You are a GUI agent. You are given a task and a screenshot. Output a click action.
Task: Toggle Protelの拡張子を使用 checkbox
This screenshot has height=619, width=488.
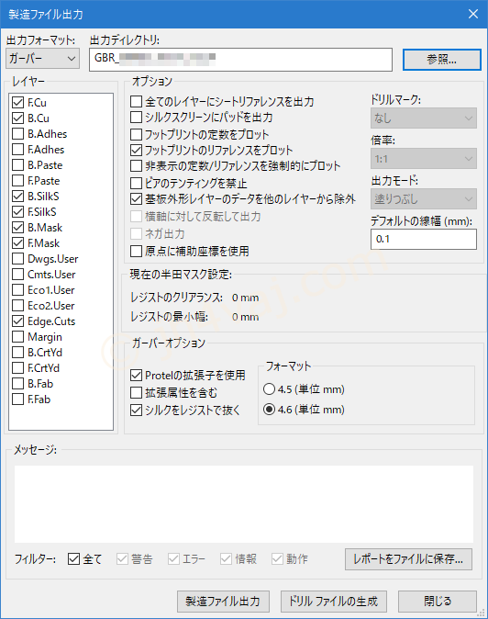pos(136,375)
